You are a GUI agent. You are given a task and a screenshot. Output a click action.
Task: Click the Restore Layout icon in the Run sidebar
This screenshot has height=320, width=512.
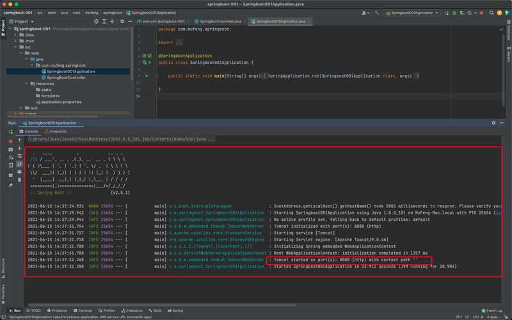(x=11, y=175)
